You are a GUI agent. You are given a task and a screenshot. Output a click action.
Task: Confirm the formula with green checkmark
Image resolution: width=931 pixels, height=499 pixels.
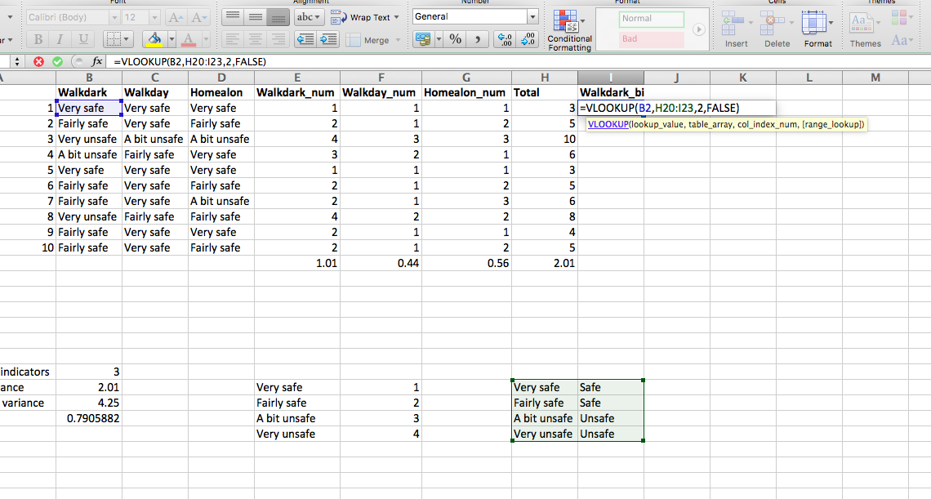pyautogui.click(x=56, y=61)
